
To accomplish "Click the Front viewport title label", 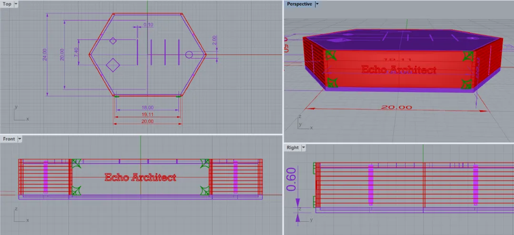I will [x=9, y=139].
